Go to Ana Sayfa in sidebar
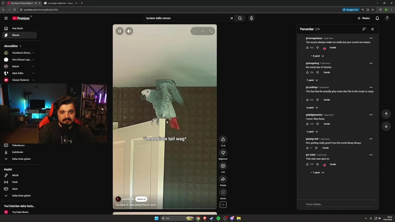This screenshot has height=222, width=395. pos(19,28)
